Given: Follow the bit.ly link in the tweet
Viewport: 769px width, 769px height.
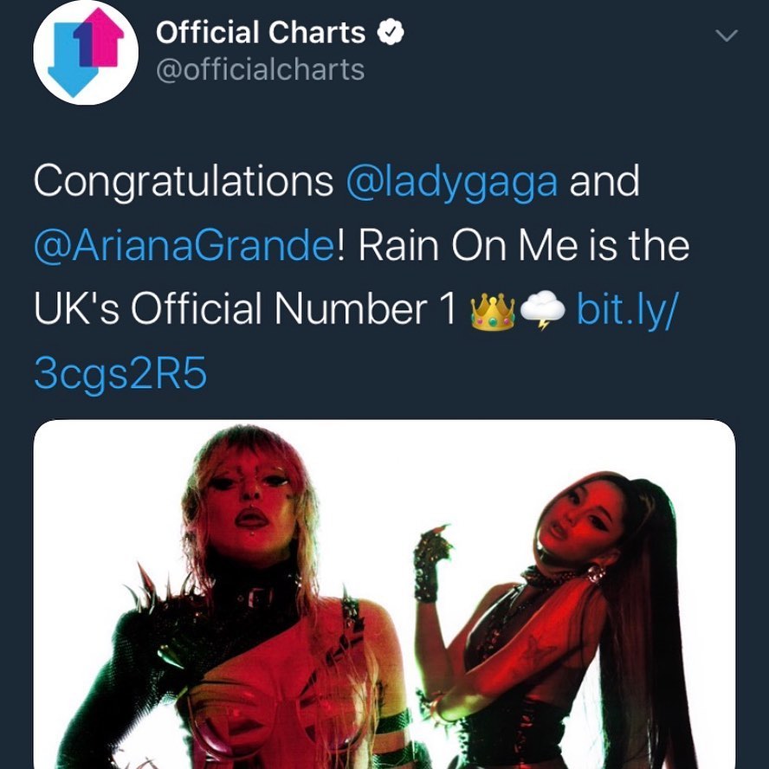Looking at the screenshot, I should 624,310.
